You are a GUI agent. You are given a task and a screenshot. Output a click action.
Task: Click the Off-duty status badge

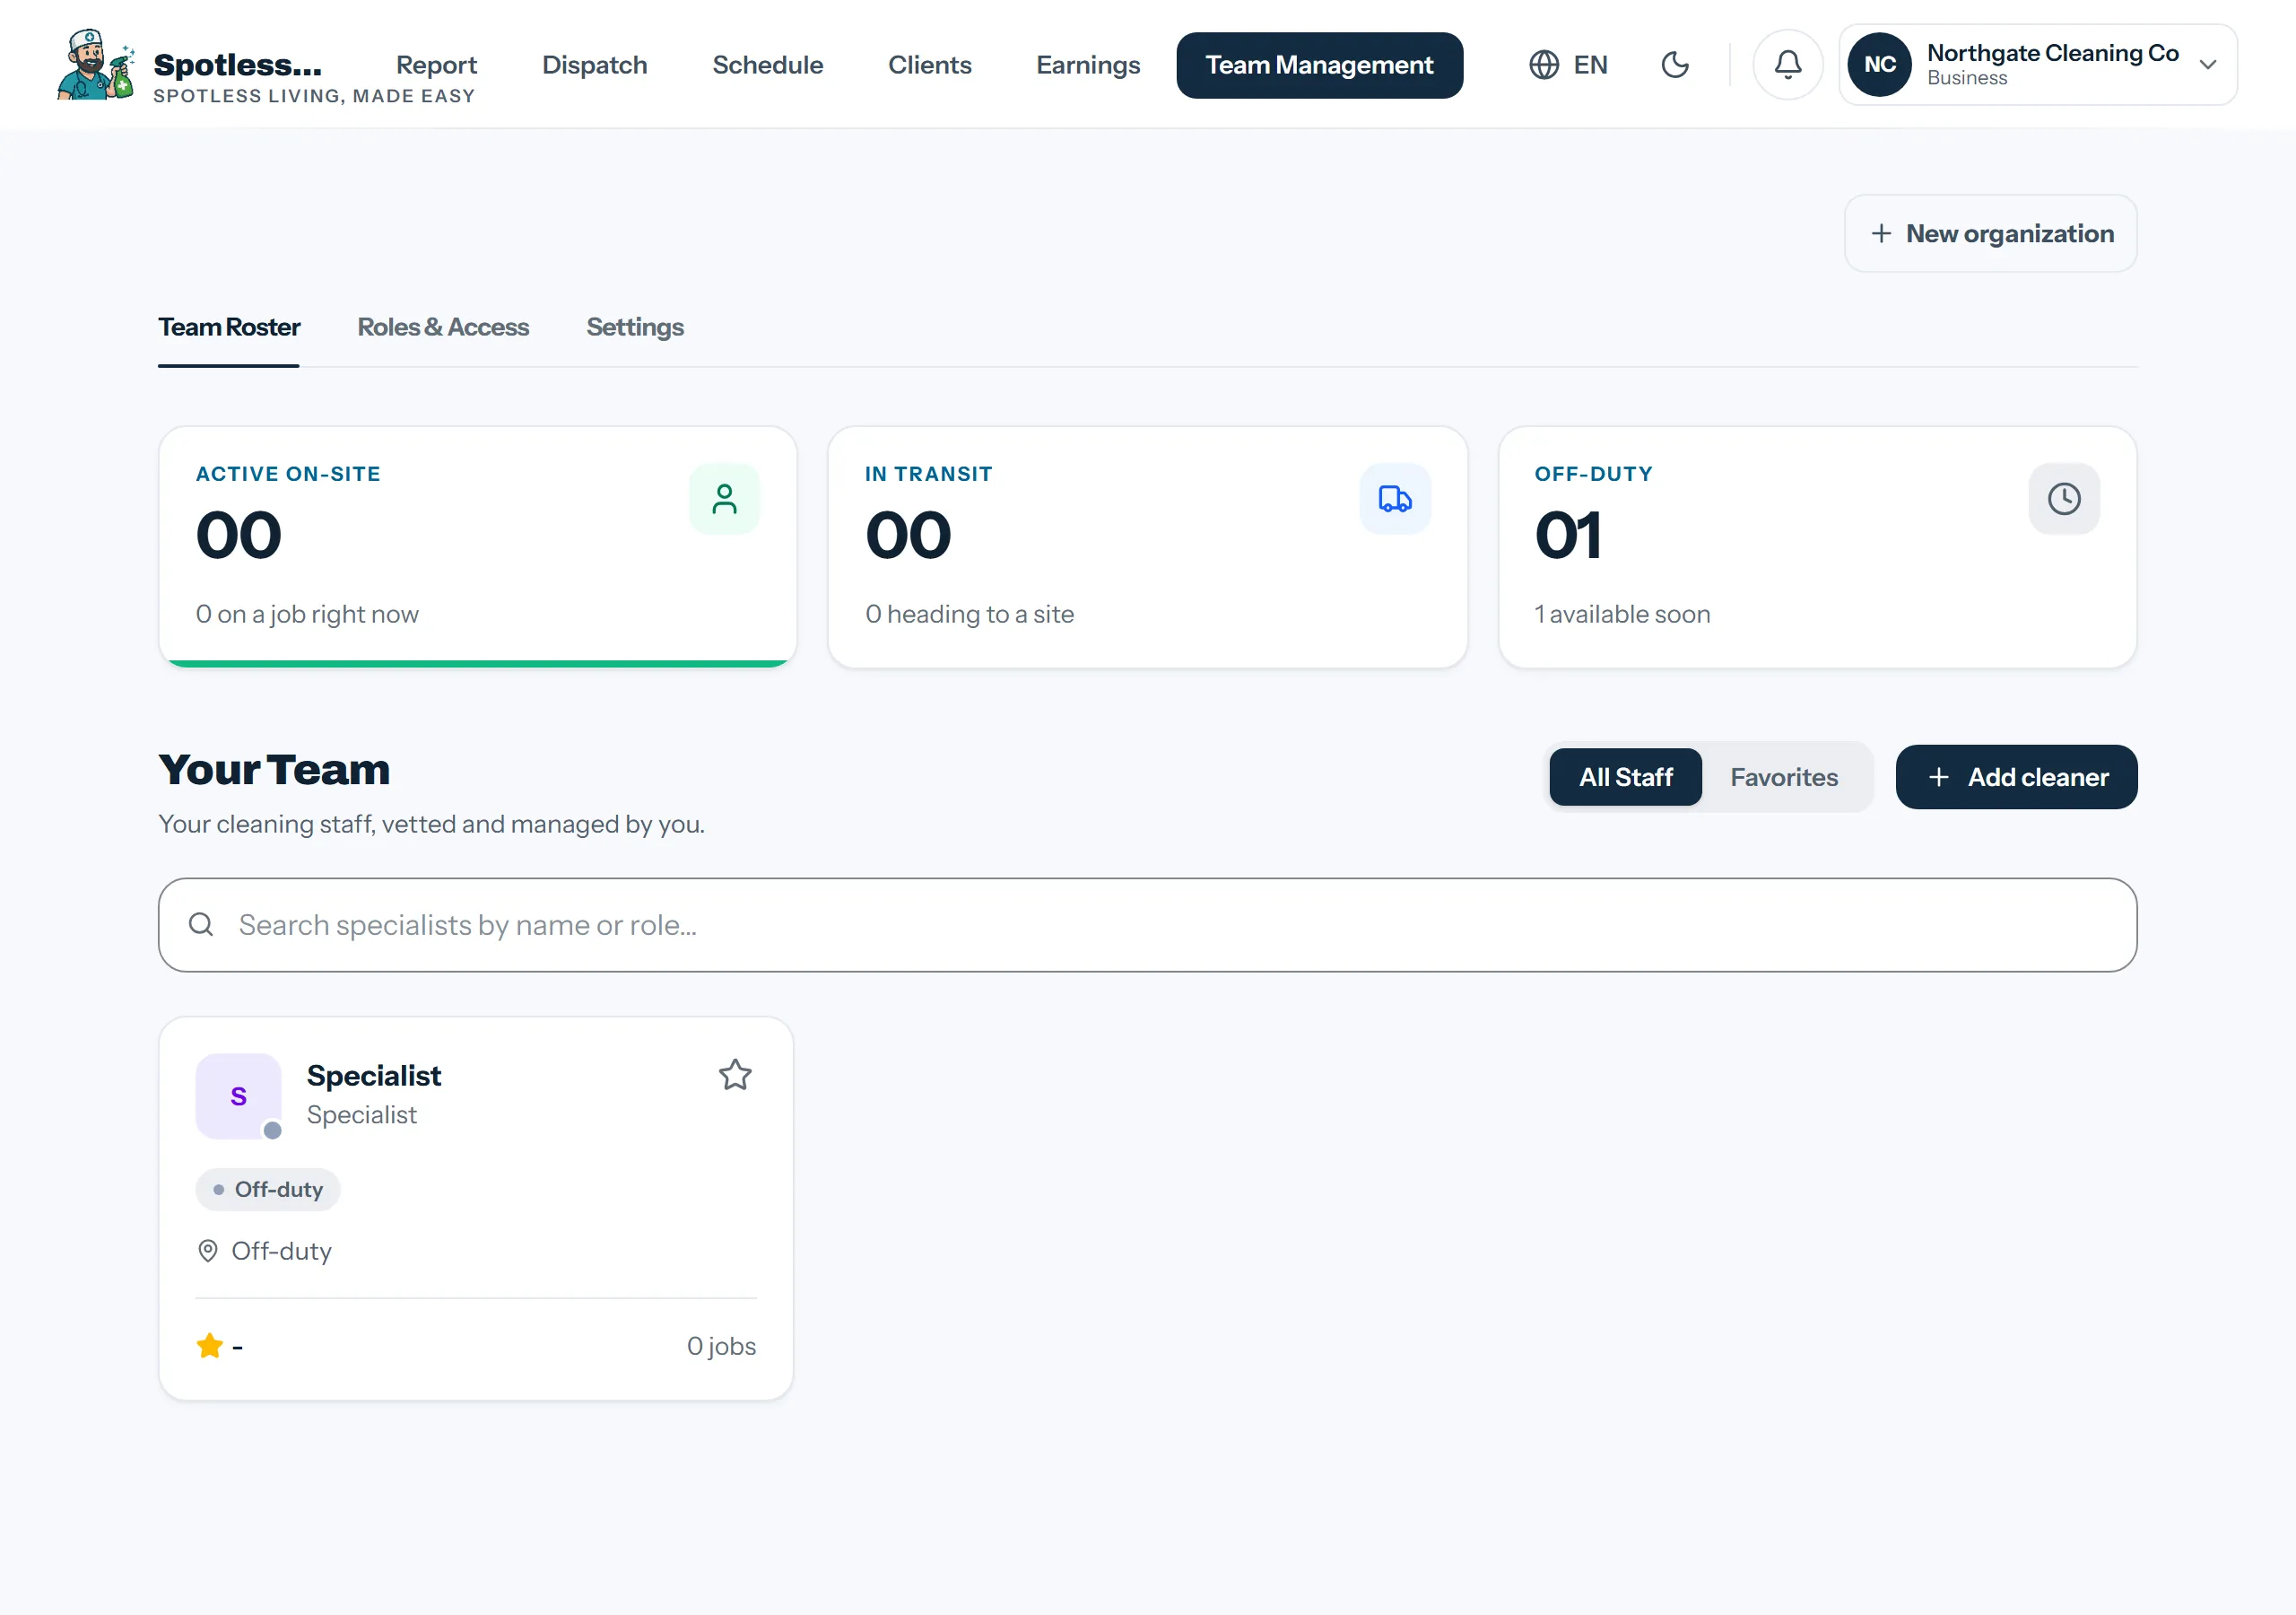click(x=268, y=1190)
